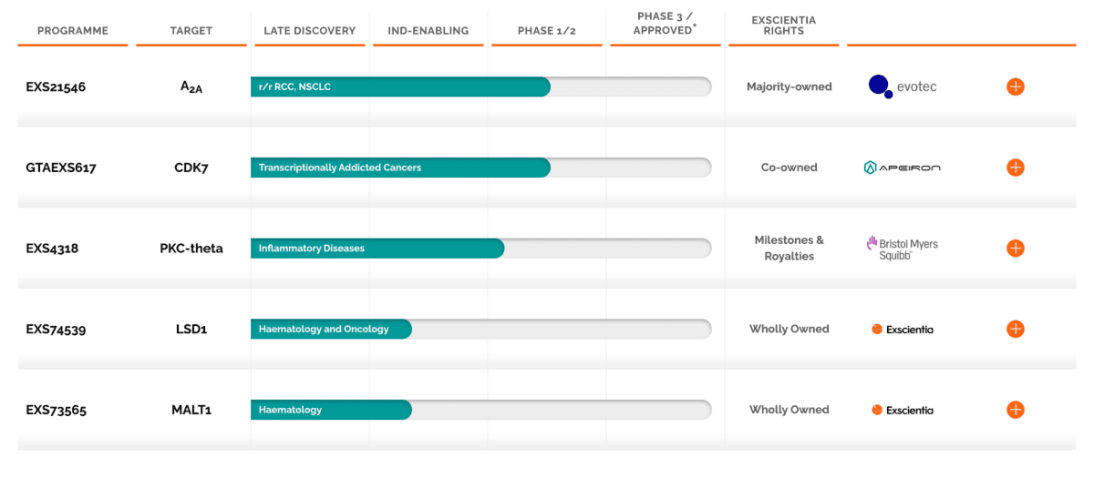Screen dimensions: 1094x478
Task: Expand the GTAEXS617 row details
Action: pyautogui.click(x=1015, y=168)
